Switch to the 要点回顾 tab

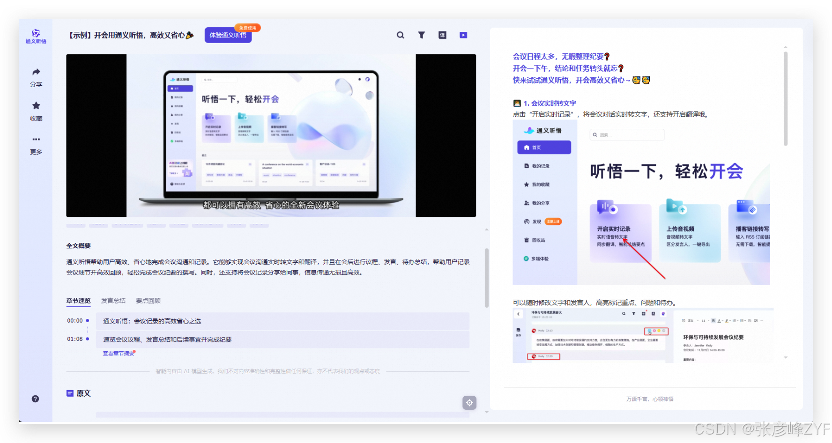(x=148, y=301)
